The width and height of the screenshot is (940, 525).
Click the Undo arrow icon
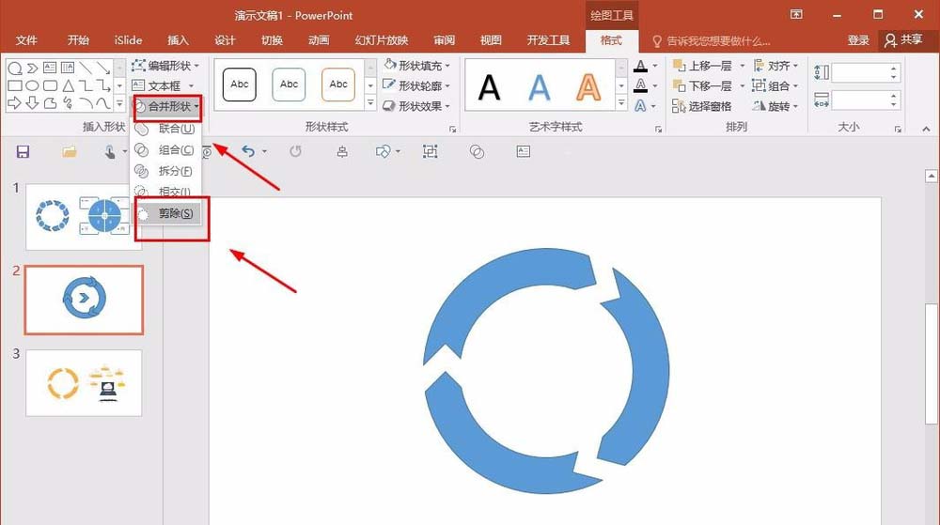coord(248,151)
